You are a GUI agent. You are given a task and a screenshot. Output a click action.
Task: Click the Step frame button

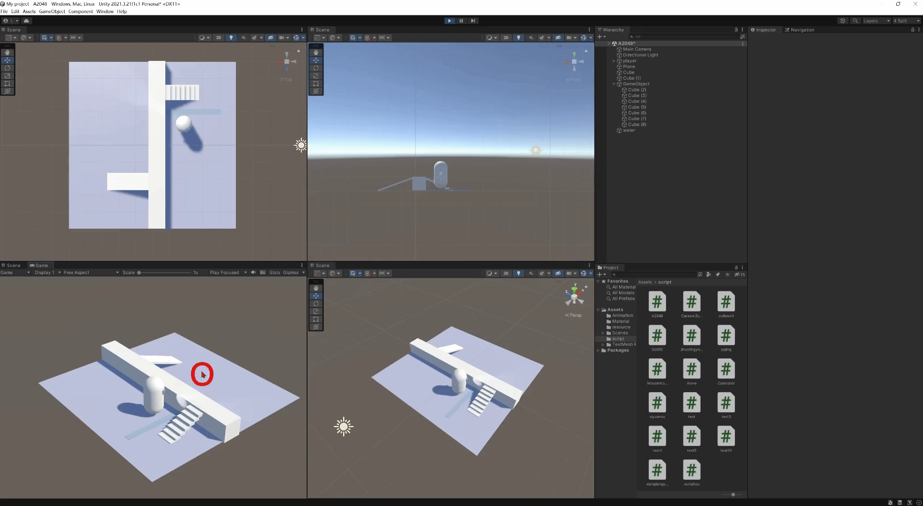tap(473, 21)
